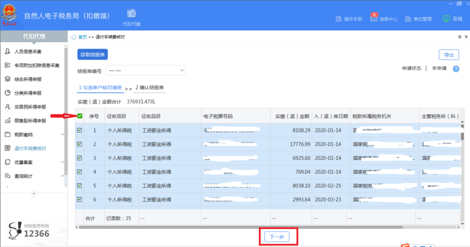The image size is (470, 247).
Task: Click the amount cell 769.04
Action: [303, 172]
